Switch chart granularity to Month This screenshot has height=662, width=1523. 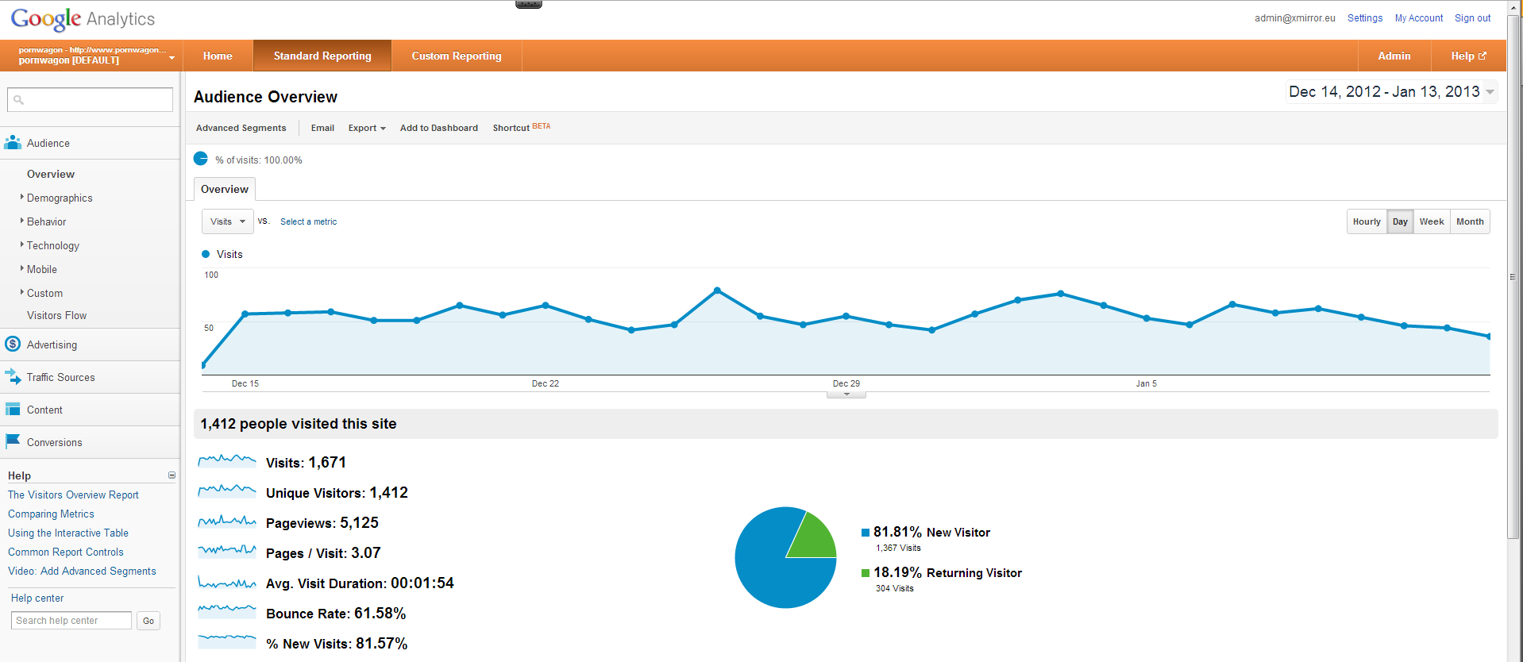(1469, 222)
